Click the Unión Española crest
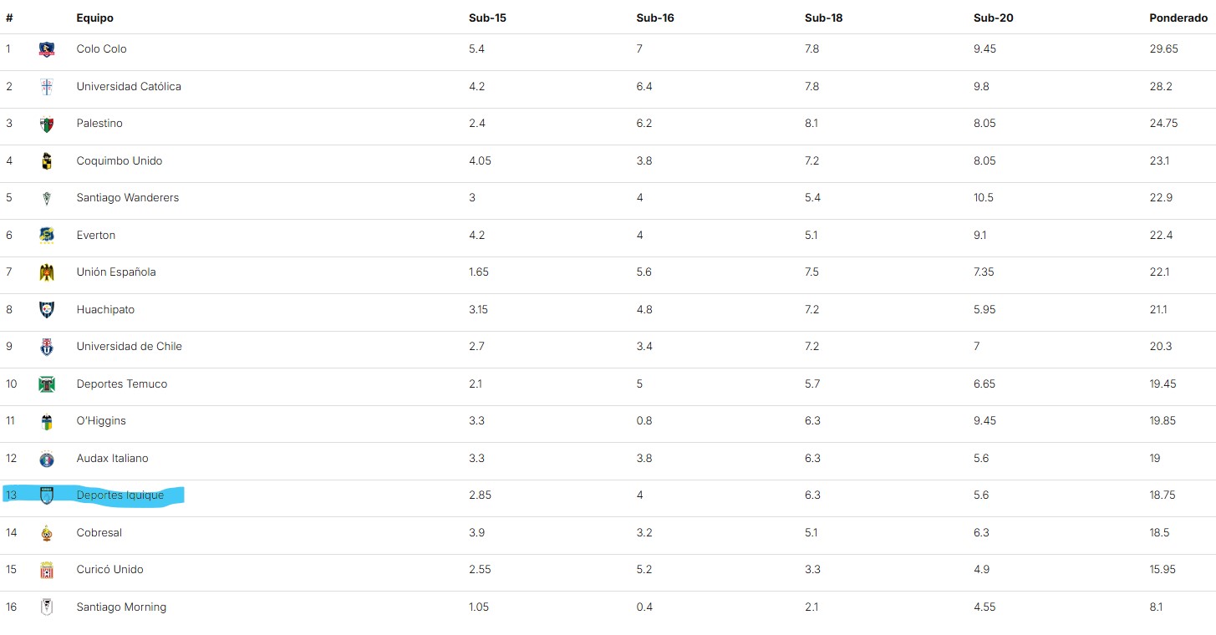Image resolution: width=1216 pixels, height=635 pixels. (47, 272)
